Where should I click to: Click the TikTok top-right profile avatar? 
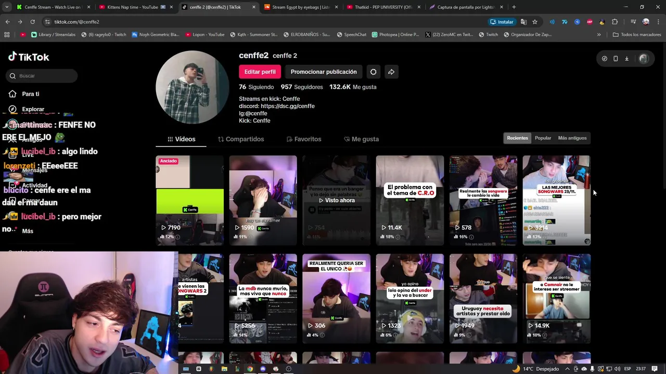[x=644, y=59]
